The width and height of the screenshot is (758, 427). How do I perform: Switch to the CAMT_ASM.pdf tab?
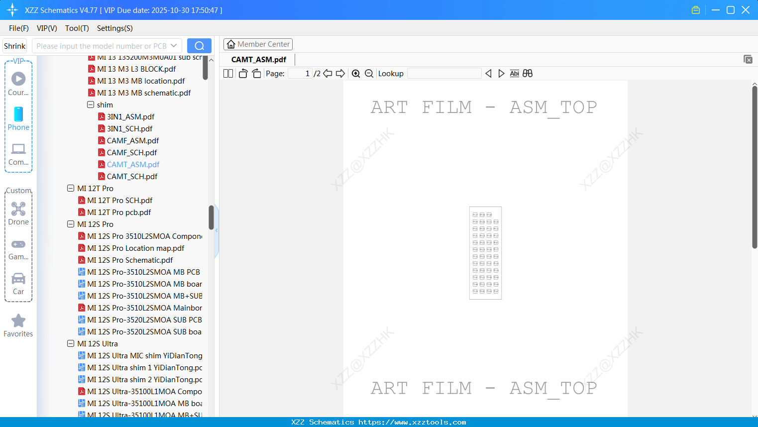tap(258, 59)
